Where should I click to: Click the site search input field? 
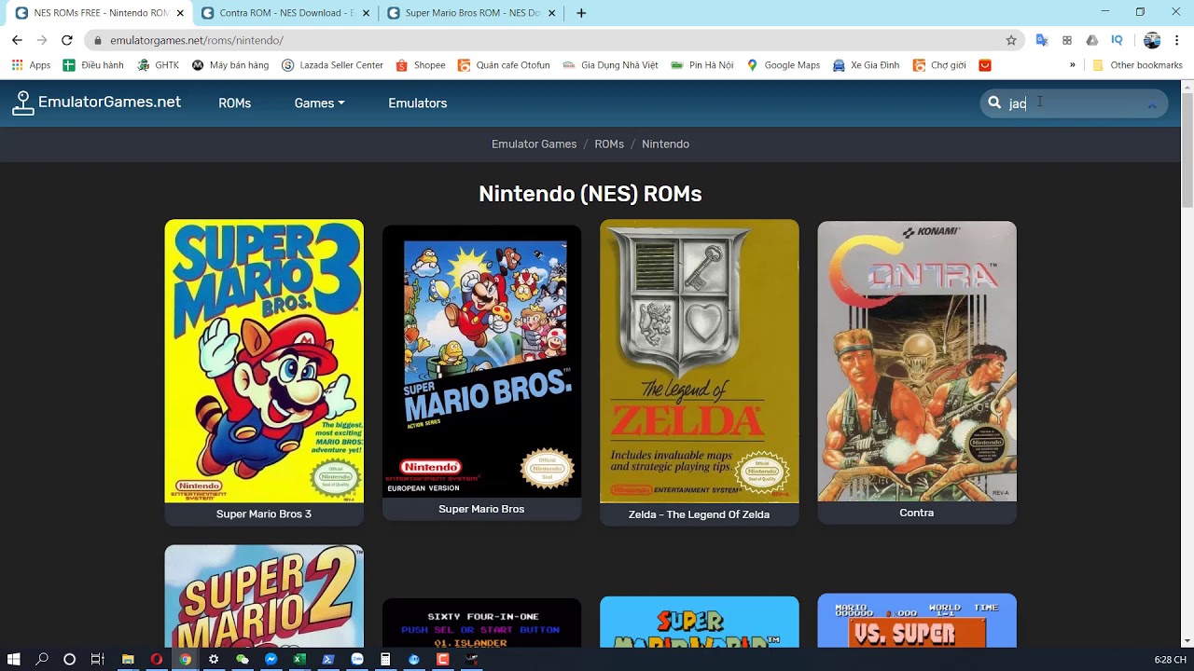(x=1074, y=103)
